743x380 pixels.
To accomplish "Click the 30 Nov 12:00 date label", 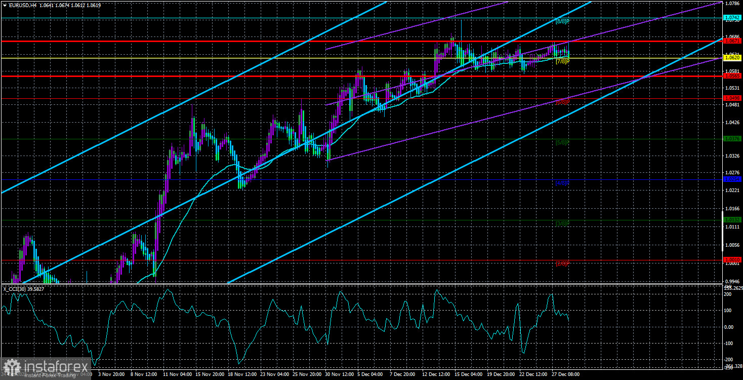I will pyautogui.click(x=339, y=374).
